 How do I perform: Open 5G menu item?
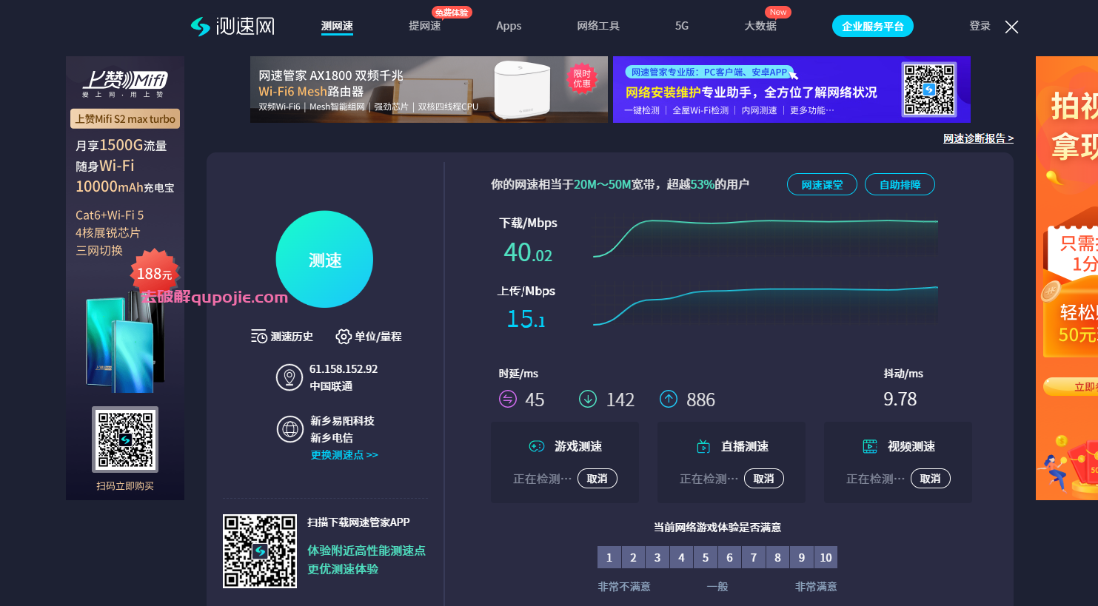tap(682, 26)
